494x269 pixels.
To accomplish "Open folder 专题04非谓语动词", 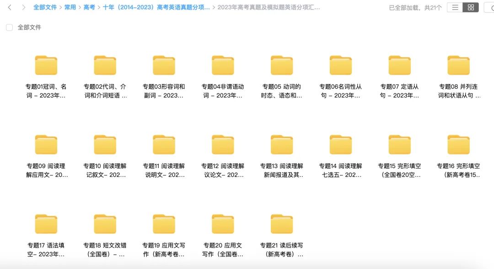I will click(x=223, y=65).
